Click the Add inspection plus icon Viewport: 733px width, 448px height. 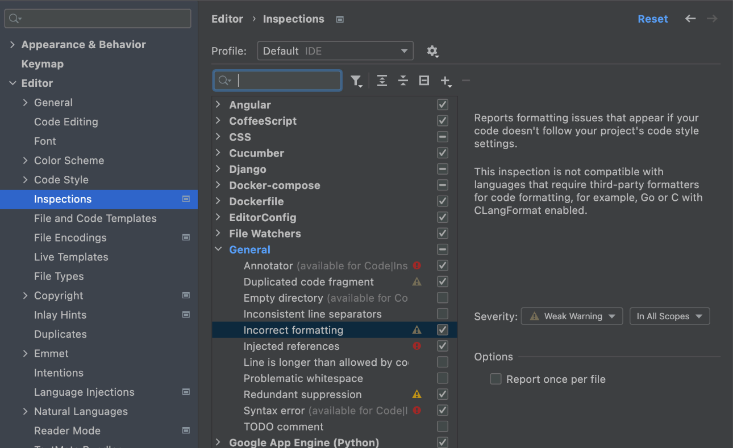446,81
